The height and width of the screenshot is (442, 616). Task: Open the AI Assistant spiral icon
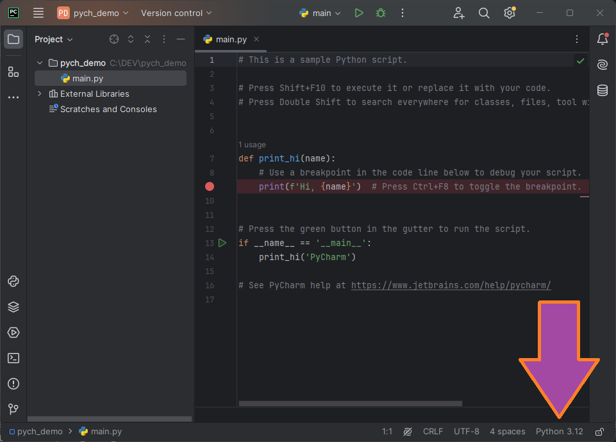tap(603, 64)
